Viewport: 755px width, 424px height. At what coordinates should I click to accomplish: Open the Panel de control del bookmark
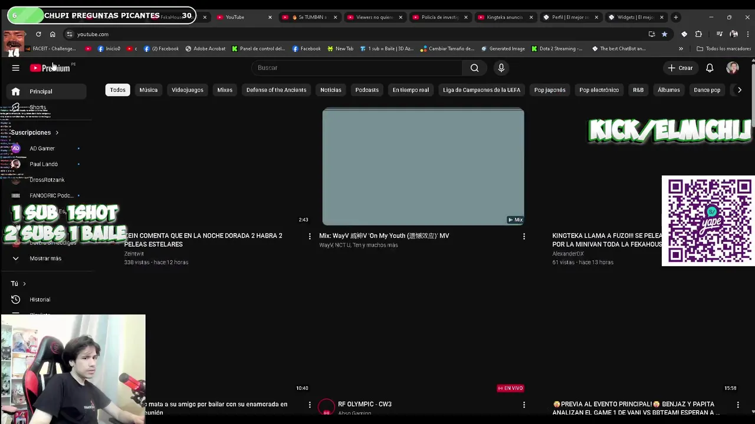click(x=258, y=49)
